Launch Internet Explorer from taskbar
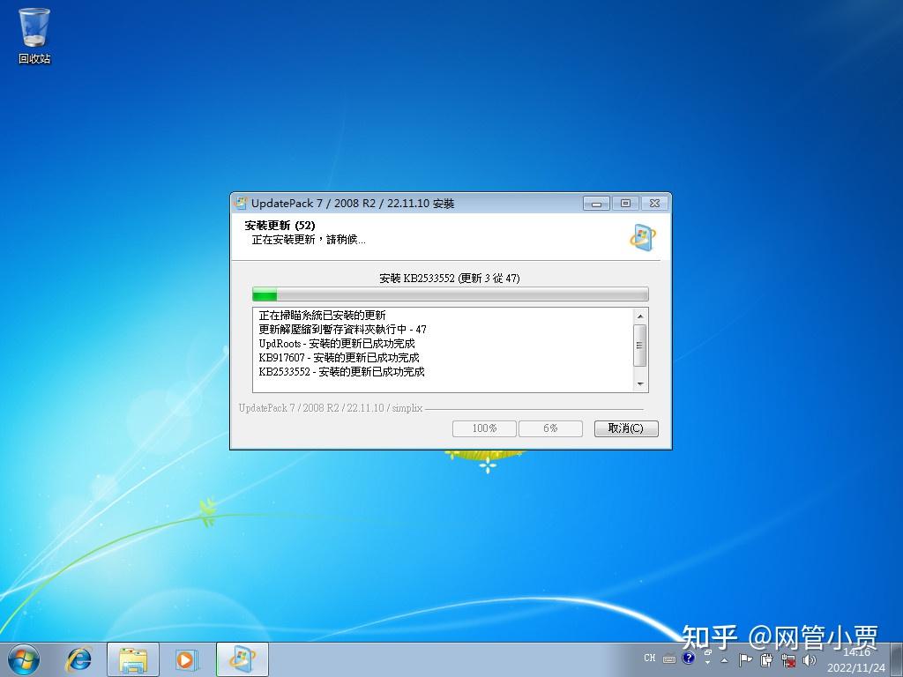This screenshot has width=903, height=677. point(78,659)
